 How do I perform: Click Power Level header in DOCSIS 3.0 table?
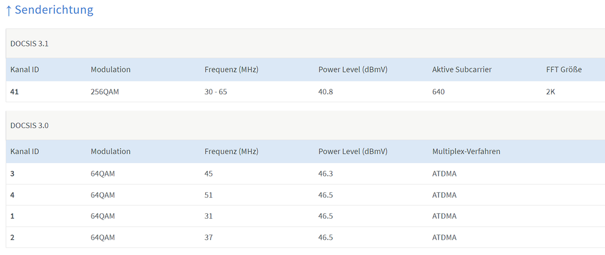click(x=352, y=152)
